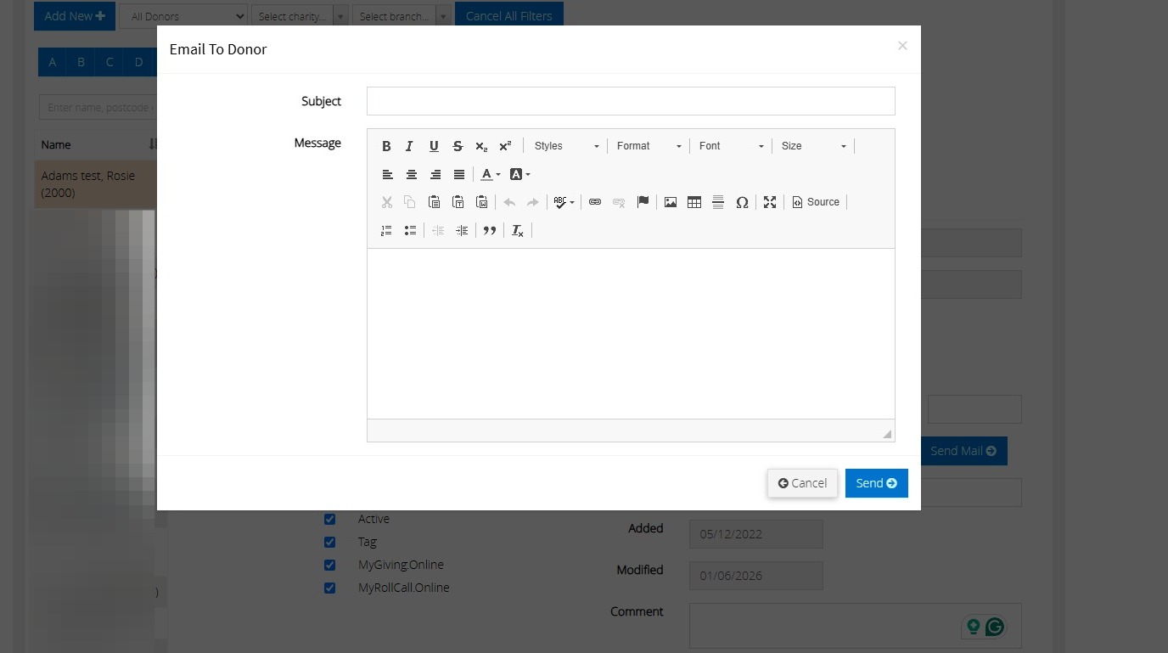Viewport: 1168px width, 653px height.
Task: Increase text indent
Action: [462, 230]
